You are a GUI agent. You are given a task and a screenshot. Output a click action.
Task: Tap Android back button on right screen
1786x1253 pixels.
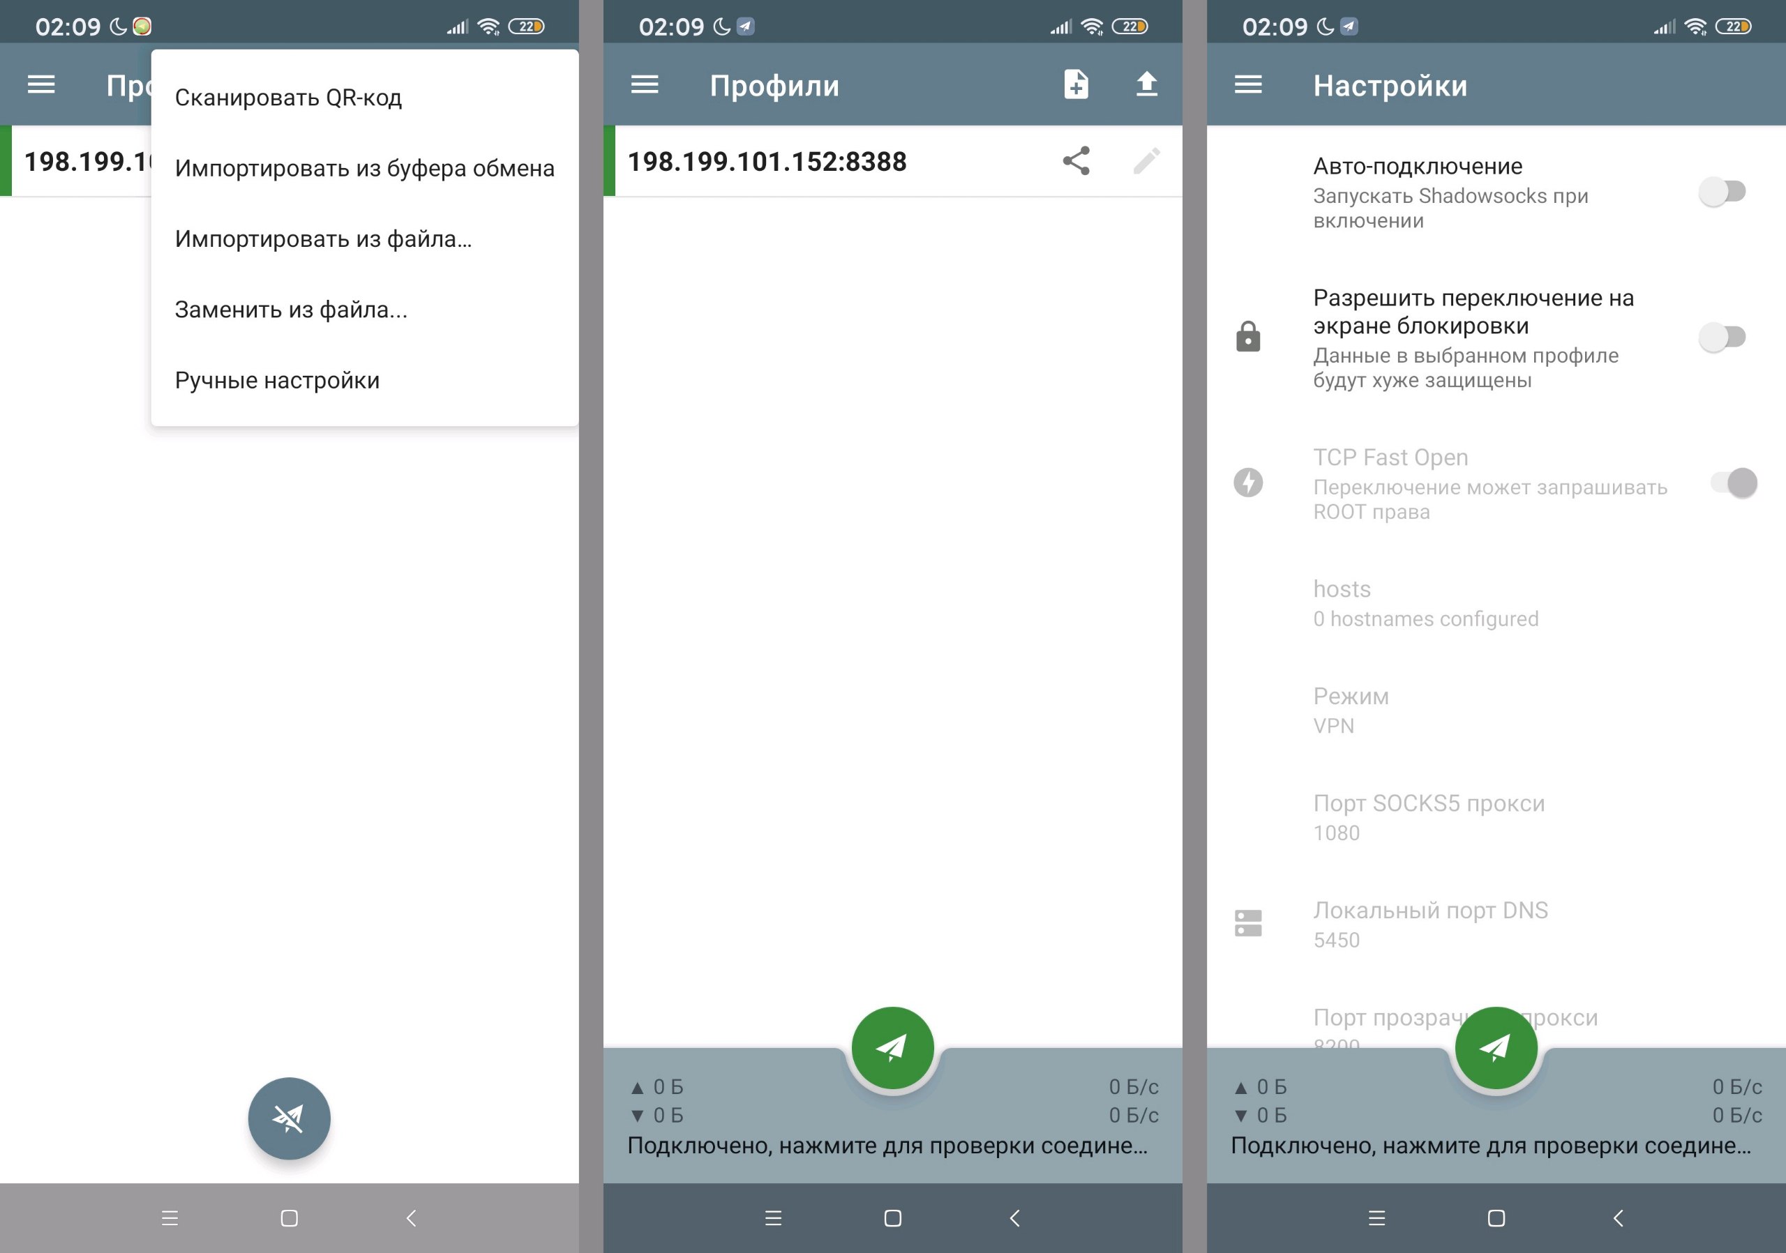[x=1618, y=1218]
